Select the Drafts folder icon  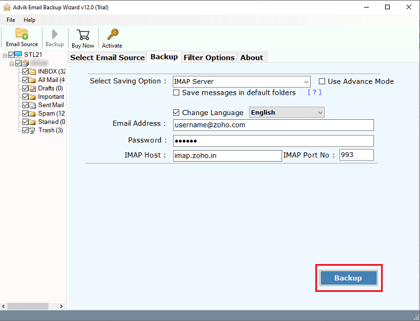pyautogui.click(x=33, y=88)
